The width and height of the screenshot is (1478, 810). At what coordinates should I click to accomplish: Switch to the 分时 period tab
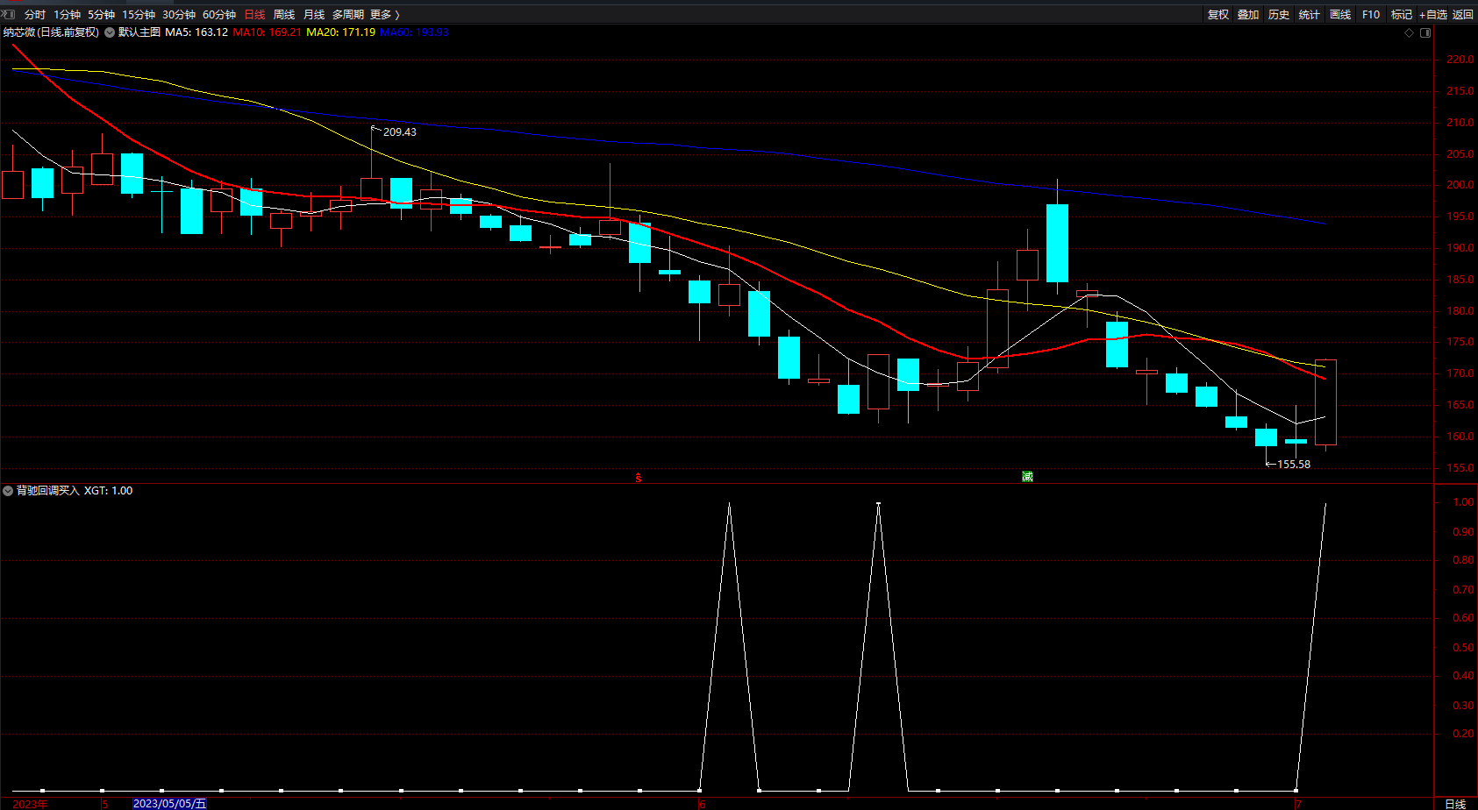[35, 15]
